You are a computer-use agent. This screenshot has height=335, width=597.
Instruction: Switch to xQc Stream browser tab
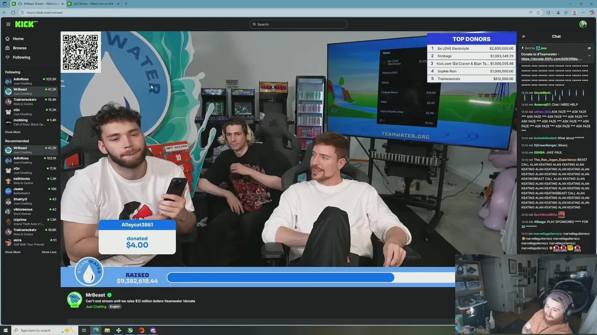tap(94, 4)
